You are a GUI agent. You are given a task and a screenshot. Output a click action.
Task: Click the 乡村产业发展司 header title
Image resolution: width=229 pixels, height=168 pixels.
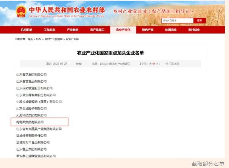pyautogui.click(x=154, y=11)
